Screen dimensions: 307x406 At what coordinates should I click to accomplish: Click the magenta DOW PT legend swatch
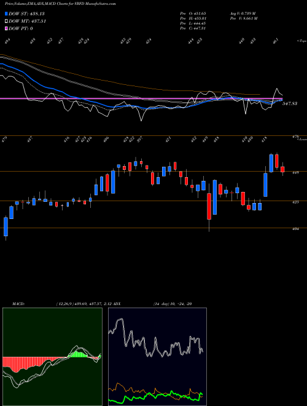click(7, 28)
